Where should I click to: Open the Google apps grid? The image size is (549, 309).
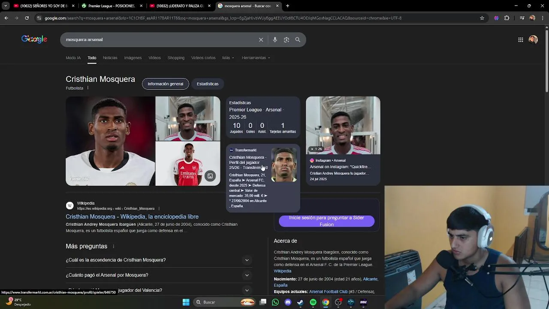point(520,39)
